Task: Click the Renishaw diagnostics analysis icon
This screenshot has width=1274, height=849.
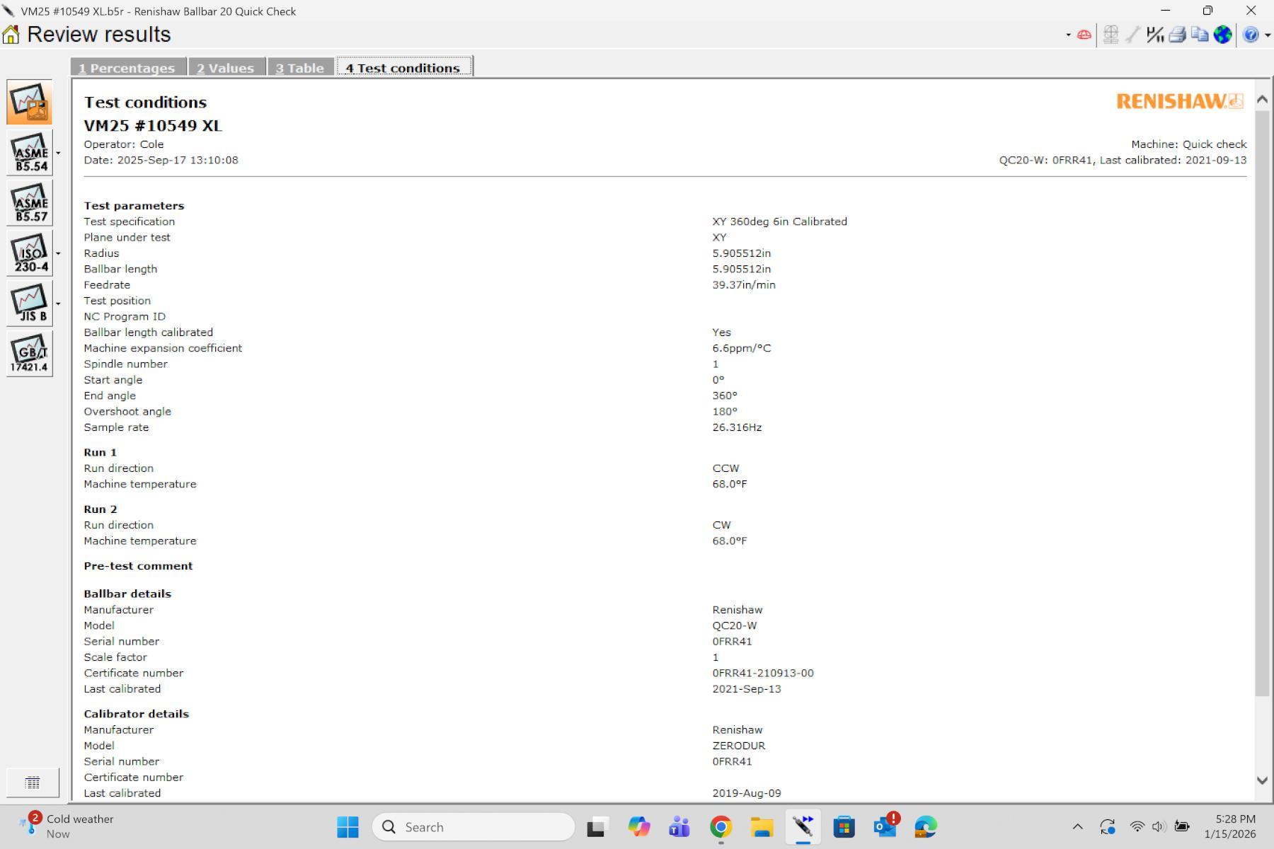Action: (30, 103)
